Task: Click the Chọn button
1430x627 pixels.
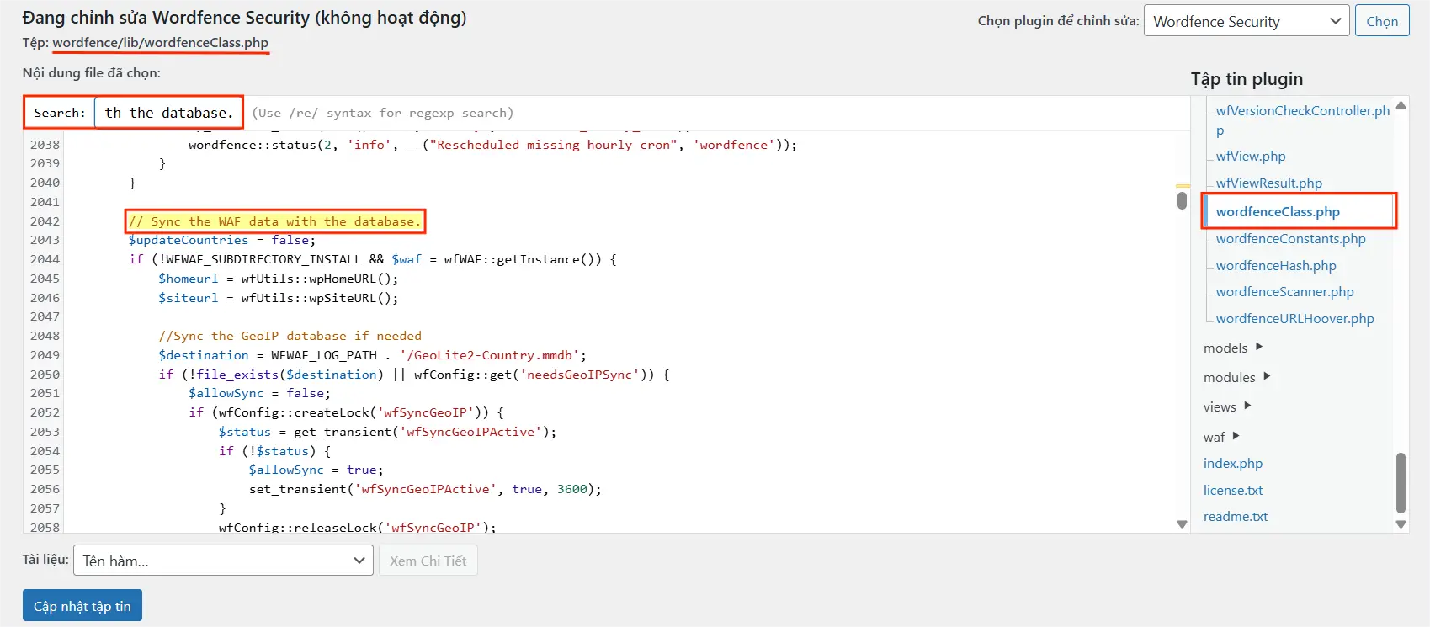Action: point(1381,21)
